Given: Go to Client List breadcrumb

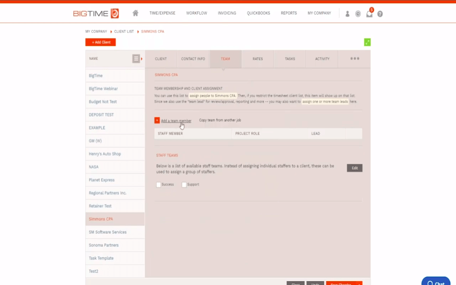Looking at the screenshot, I should pyautogui.click(x=124, y=31).
